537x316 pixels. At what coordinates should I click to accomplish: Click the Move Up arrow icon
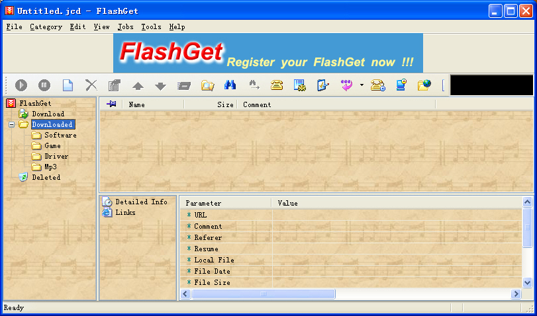coord(138,86)
